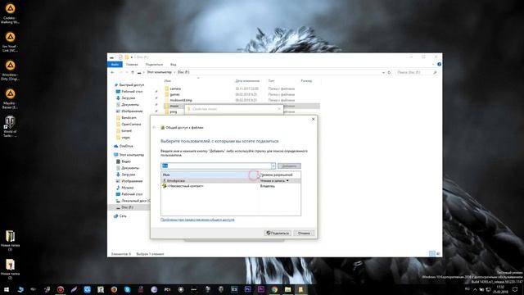Open the 'Новая папка (2)' desktop folder
Viewport: 524px width, 295px height.
(x=10, y=269)
